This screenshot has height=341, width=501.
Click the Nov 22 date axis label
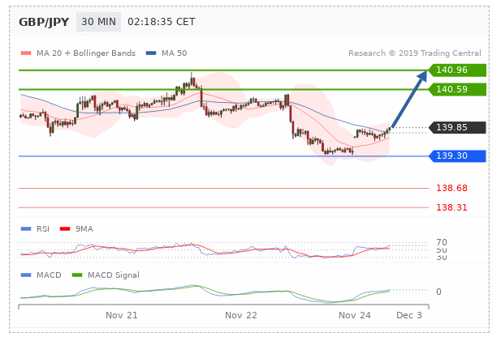(x=241, y=316)
